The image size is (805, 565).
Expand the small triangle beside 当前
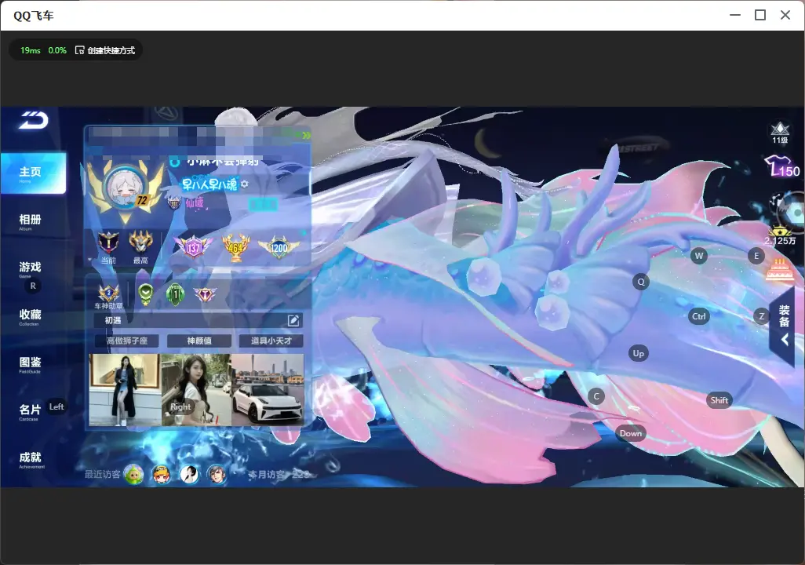point(90,260)
